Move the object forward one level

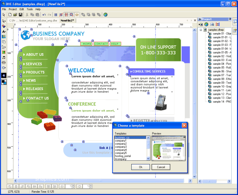click(89, 15)
